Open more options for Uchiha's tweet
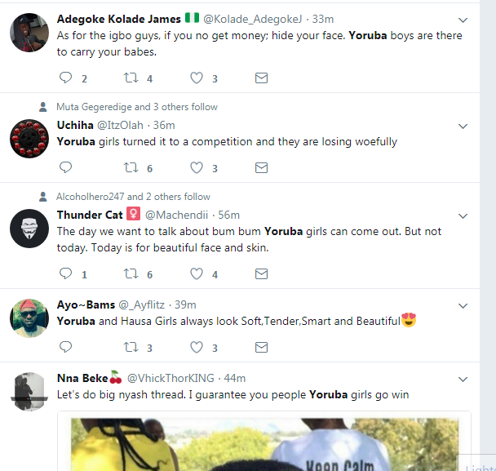496x471 pixels. 463,126
